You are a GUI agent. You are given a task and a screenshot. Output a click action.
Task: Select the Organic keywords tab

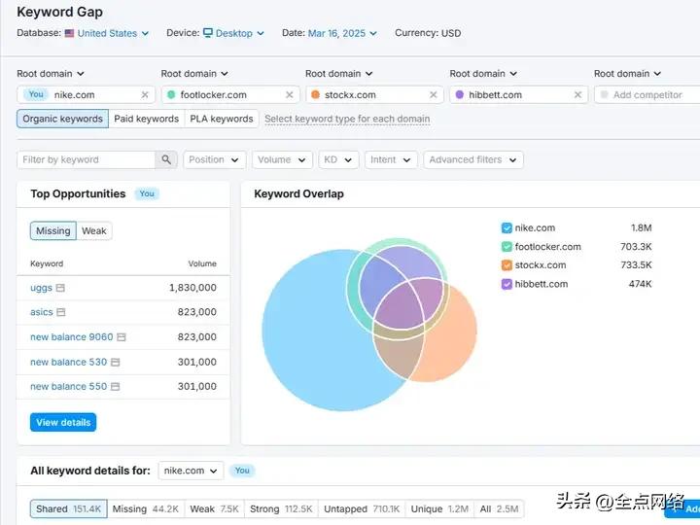[x=62, y=119]
